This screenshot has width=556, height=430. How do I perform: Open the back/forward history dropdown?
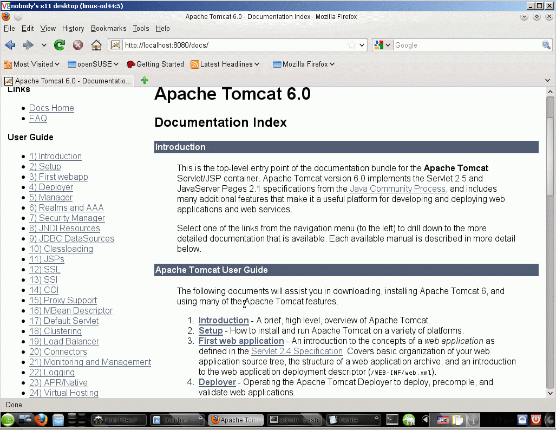[44, 45]
